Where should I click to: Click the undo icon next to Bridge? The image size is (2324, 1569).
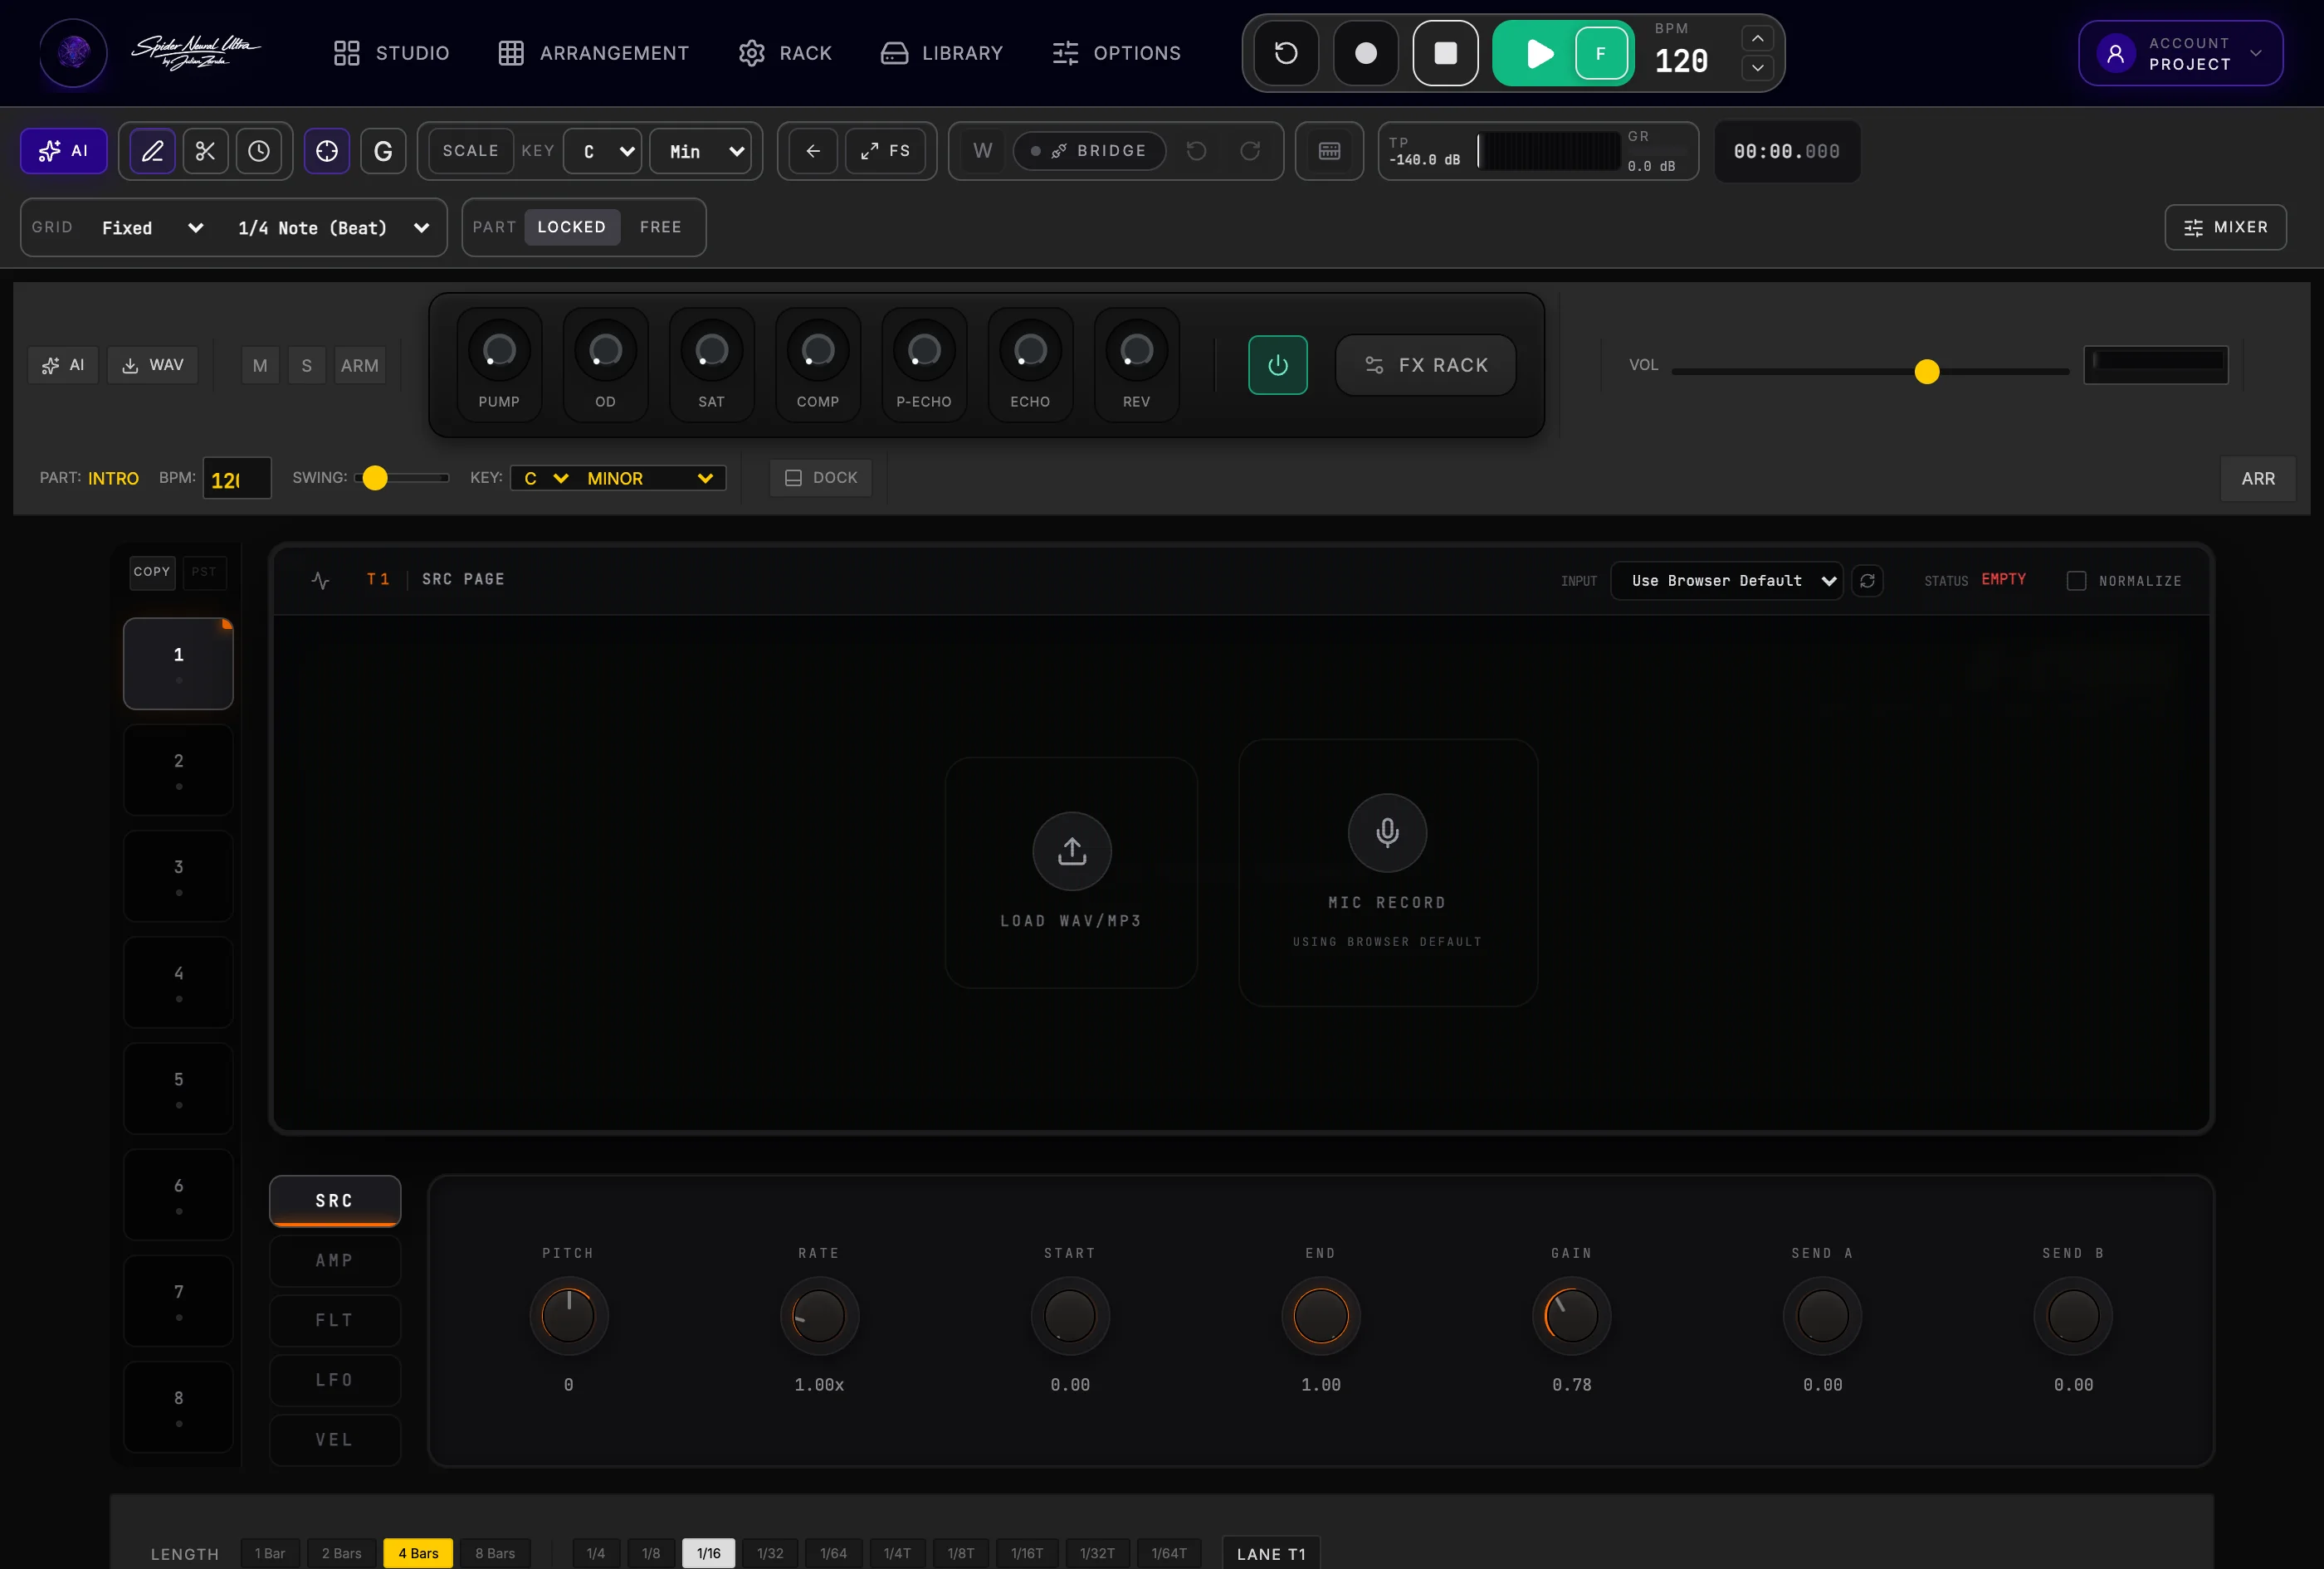[1196, 151]
